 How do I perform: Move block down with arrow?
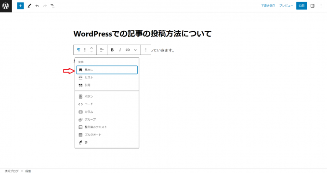click(92, 51)
